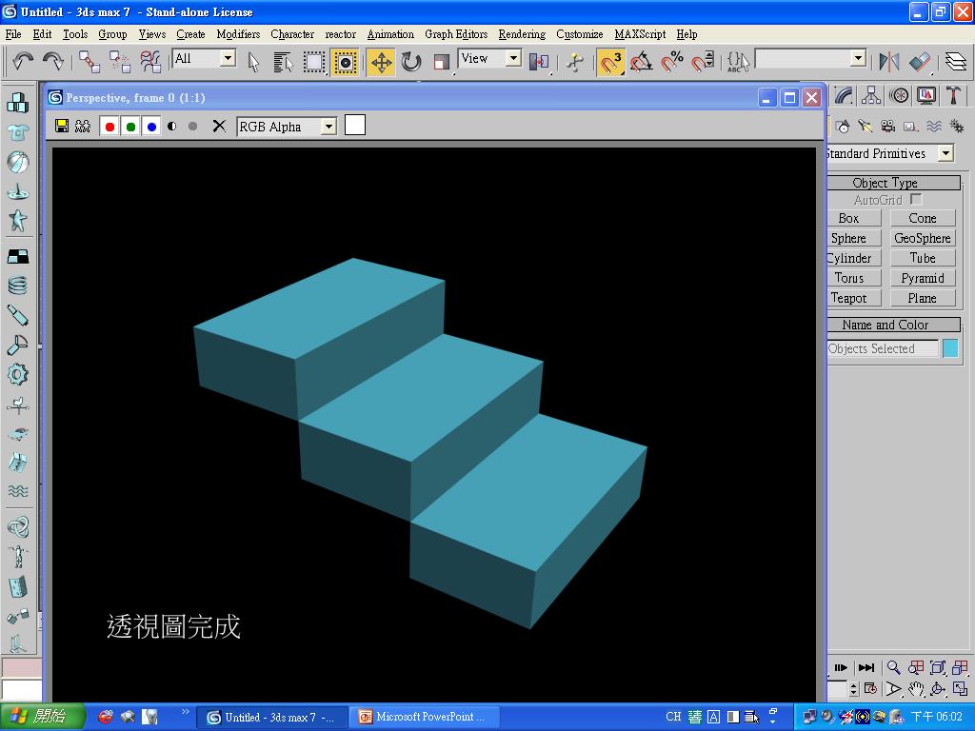This screenshot has width=975, height=731.
Task: Open Select by Name list tool
Action: (283, 62)
